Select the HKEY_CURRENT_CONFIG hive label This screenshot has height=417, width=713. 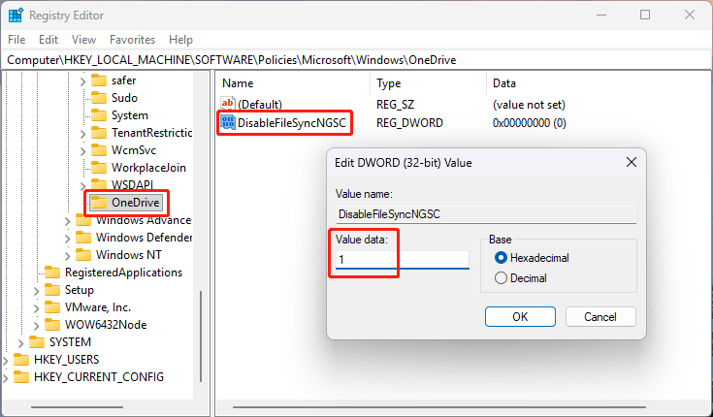click(99, 377)
